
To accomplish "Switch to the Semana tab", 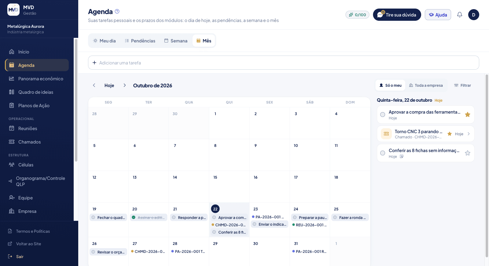I will [x=176, y=41].
